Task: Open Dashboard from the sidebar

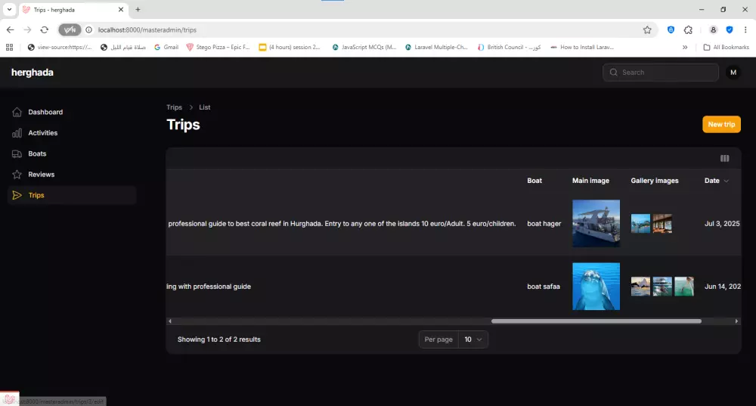Action: click(45, 112)
